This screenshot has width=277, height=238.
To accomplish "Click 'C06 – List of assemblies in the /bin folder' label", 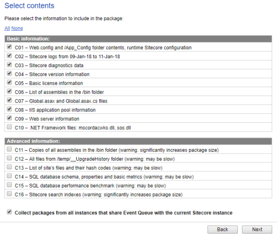I will (x=59, y=92).
